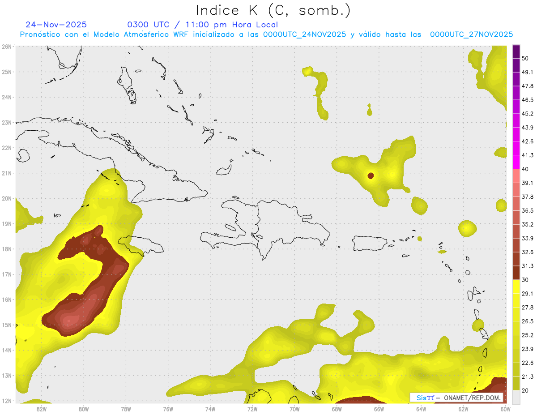
Task: Click the "50" color bar label
Action: tap(525, 58)
